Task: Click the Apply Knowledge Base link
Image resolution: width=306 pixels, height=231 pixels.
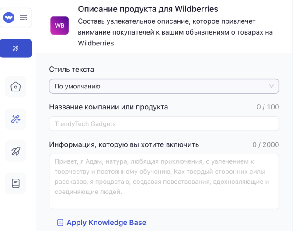Action: (106, 223)
